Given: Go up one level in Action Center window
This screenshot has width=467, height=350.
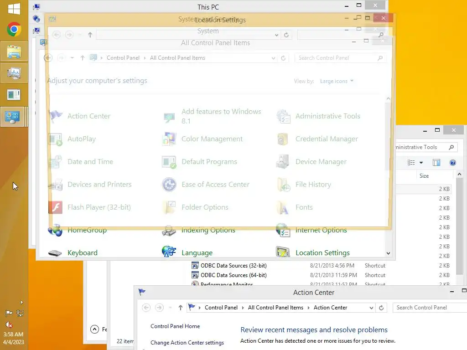Looking at the screenshot, I should pos(181,308).
